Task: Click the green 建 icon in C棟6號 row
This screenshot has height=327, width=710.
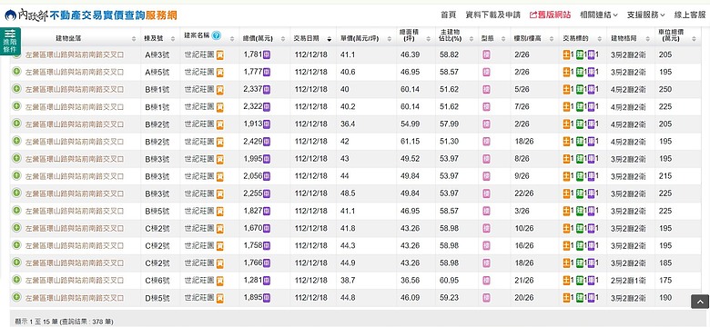Action: pos(580,281)
